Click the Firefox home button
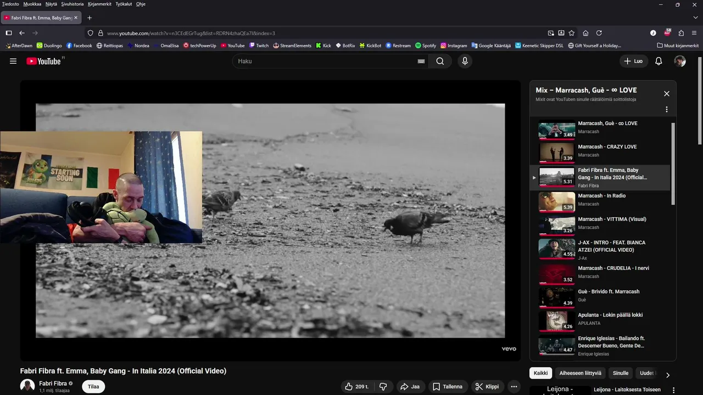703x395 pixels. point(585,33)
